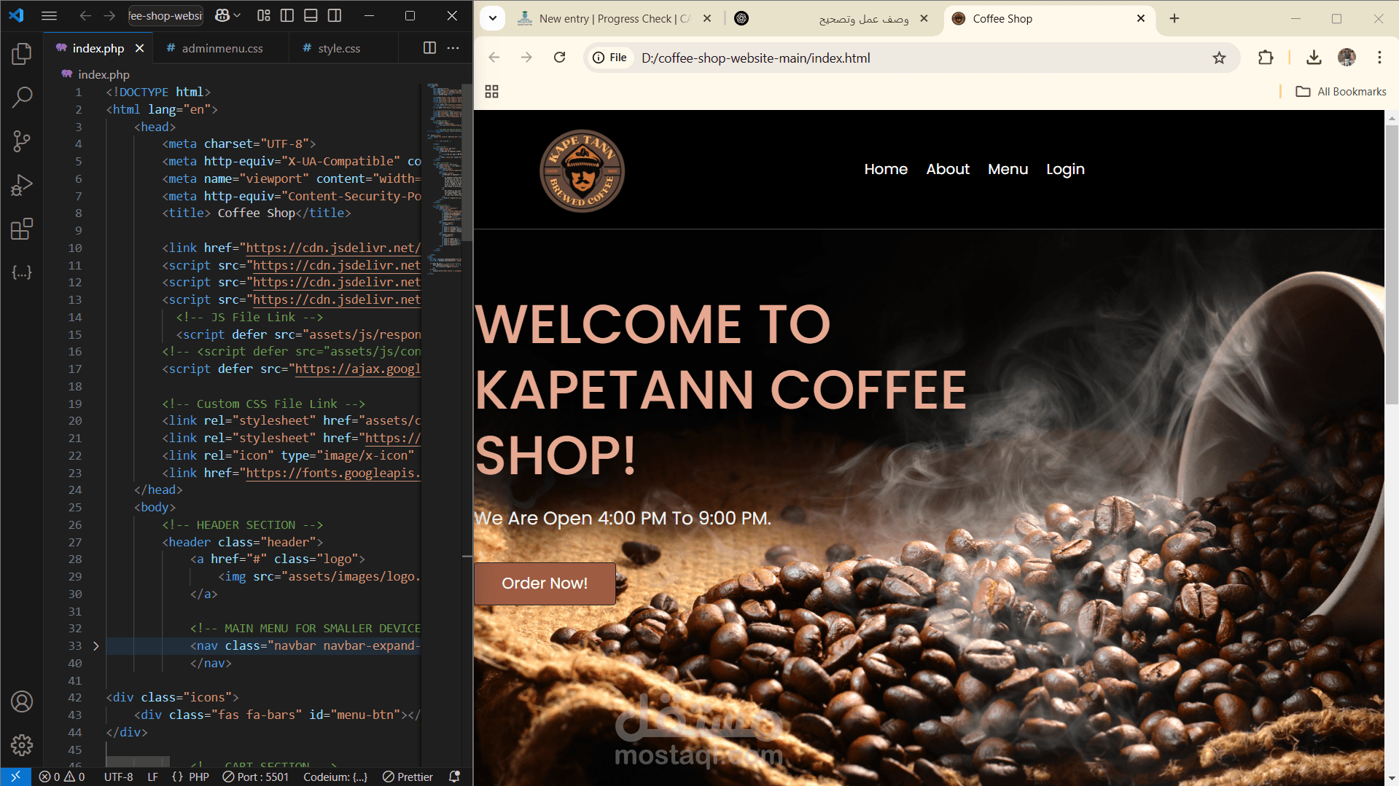Open the browser Downloads icon
The height and width of the screenshot is (786, 1399).
(x=1314, y=58)
